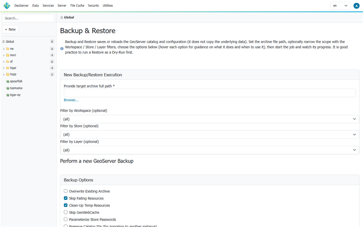Image resolution: width=363 pixels, height=227 pixels.
Task: Open the Security menu
Action: click(93, 5)
